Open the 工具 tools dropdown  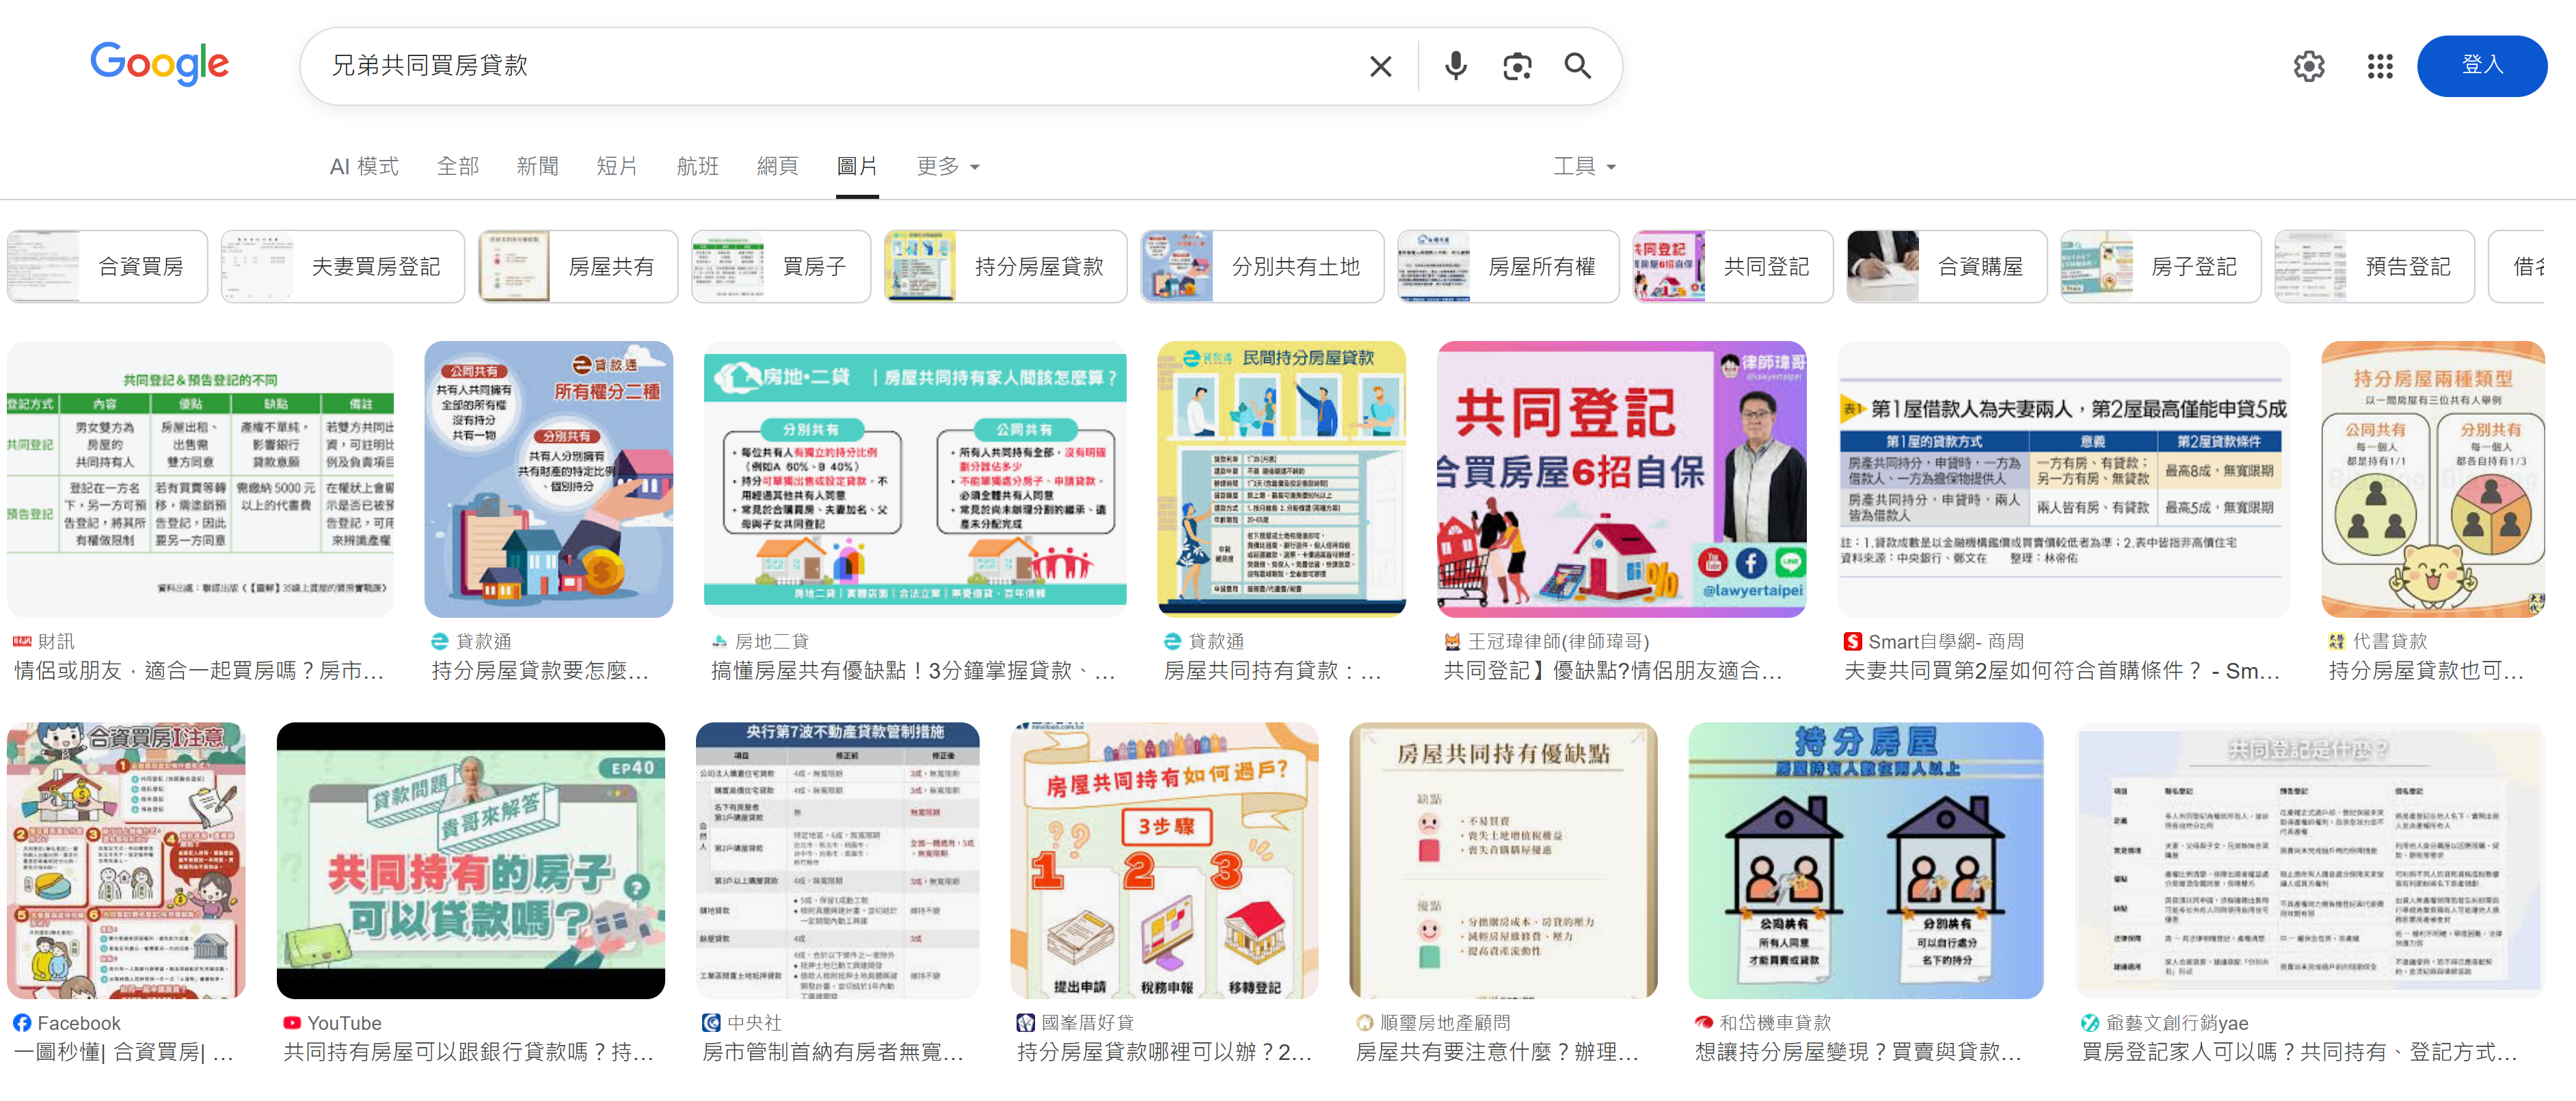(1583, 166)
